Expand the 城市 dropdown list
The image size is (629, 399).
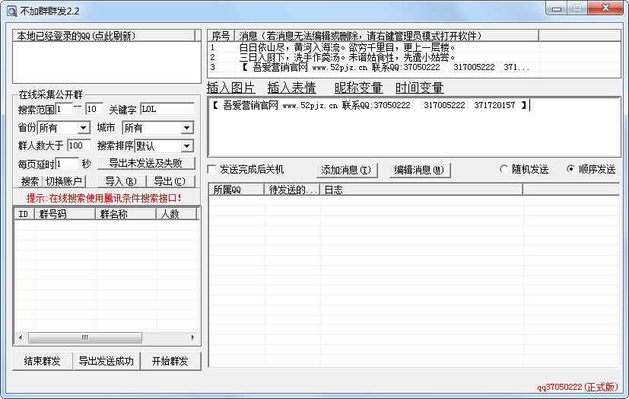click(187, 128)
